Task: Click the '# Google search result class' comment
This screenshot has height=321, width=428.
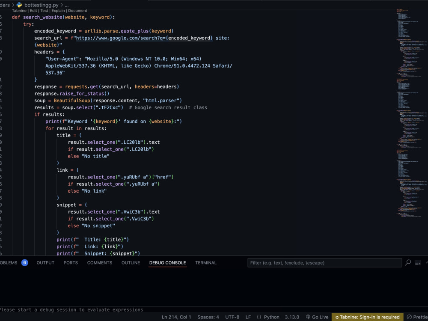Action: click(x=168, y=107)
